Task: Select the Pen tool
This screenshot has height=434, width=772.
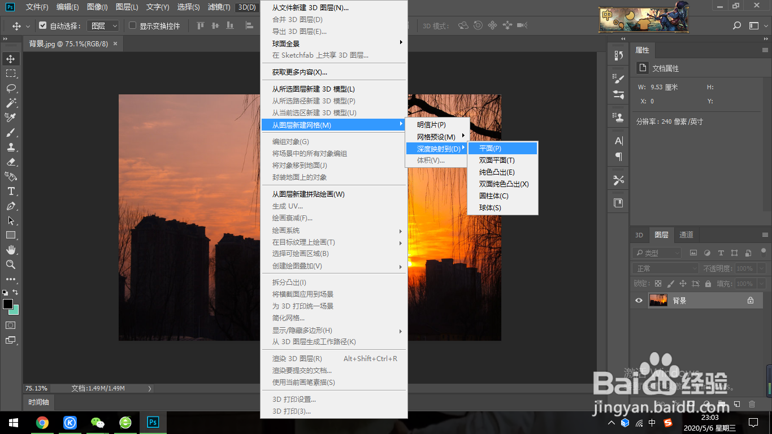Action: pyautogui.click(x=11, y=206)
